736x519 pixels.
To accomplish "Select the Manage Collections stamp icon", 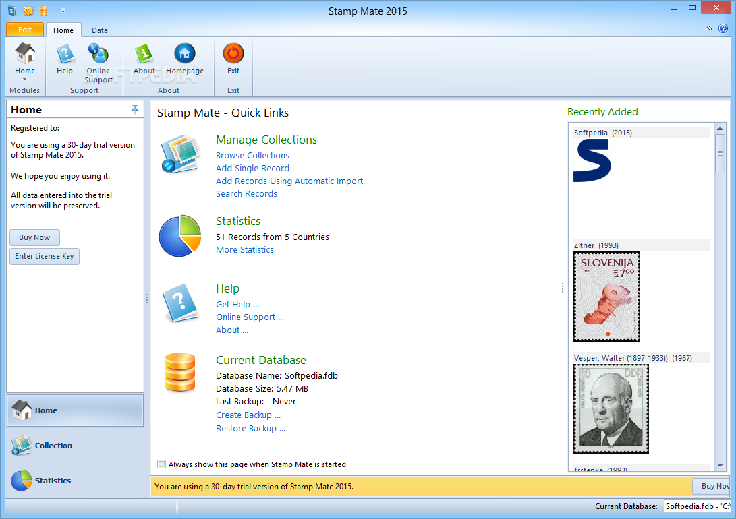I will (181, 153).
